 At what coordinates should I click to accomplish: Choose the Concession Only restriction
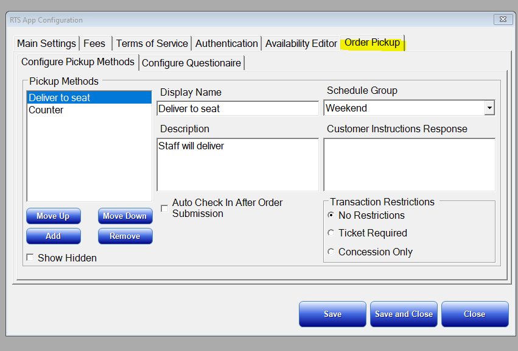(331, 252)
